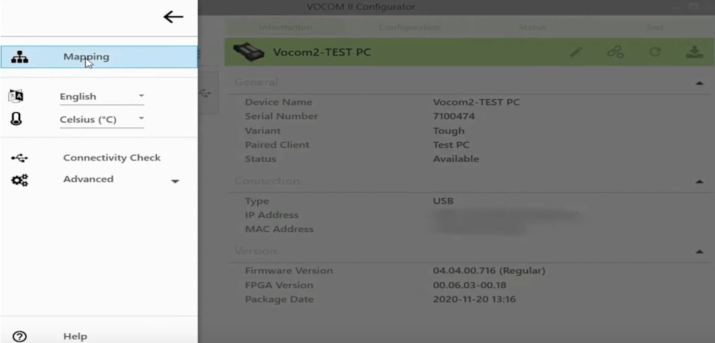The height and width of the screenshot is (343, 715).
Task: Click the Advanced gears icon
Action: coord(20,180)
